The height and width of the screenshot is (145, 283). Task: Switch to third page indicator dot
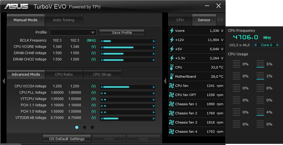(92, 127)
